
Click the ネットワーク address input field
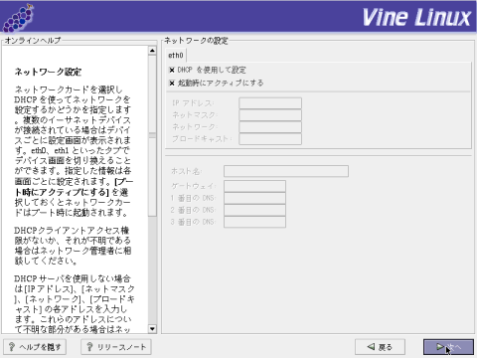pos(270,127)
